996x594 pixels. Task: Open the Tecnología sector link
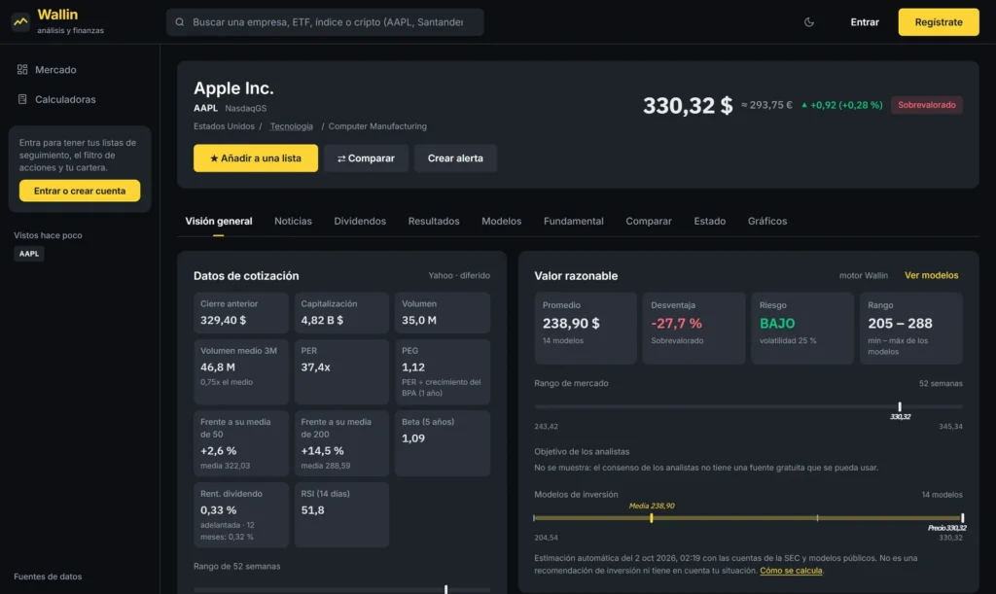click(291, 126)
